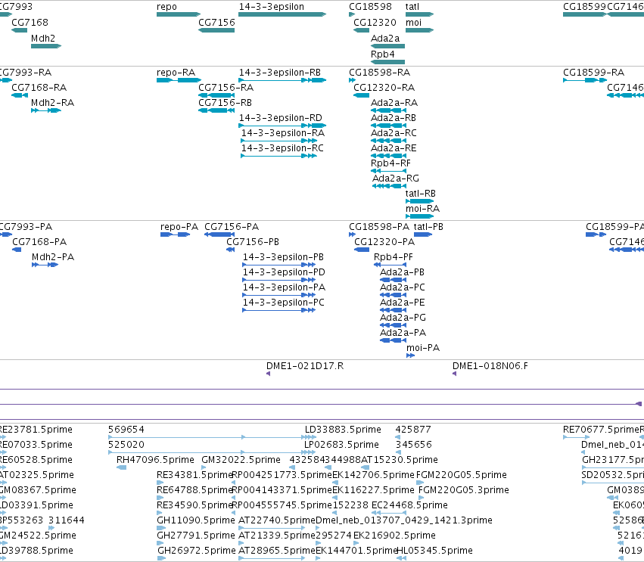Image resolution: width=644 pixels, height=562 pixels.
Task: Click the CG7156-PB protein label
Action: [x=253, y=242]
